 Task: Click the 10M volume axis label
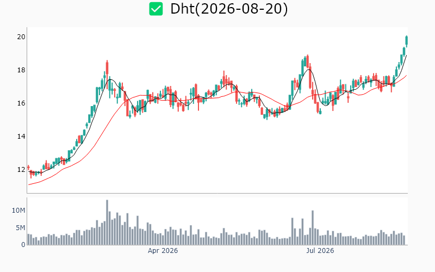[x=18, y=211]
